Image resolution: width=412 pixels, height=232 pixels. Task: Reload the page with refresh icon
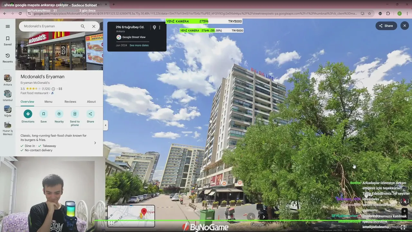[20, 14]
